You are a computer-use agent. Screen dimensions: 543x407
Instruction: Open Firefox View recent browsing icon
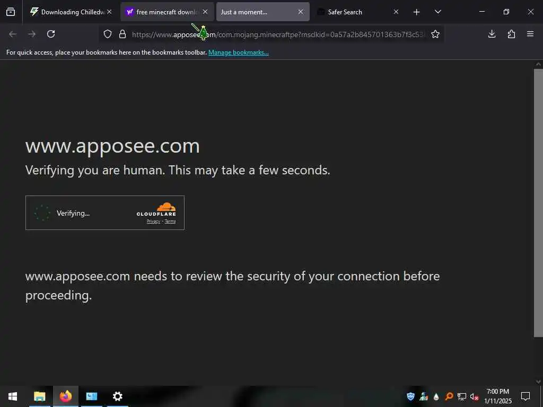tap(11, 12)
